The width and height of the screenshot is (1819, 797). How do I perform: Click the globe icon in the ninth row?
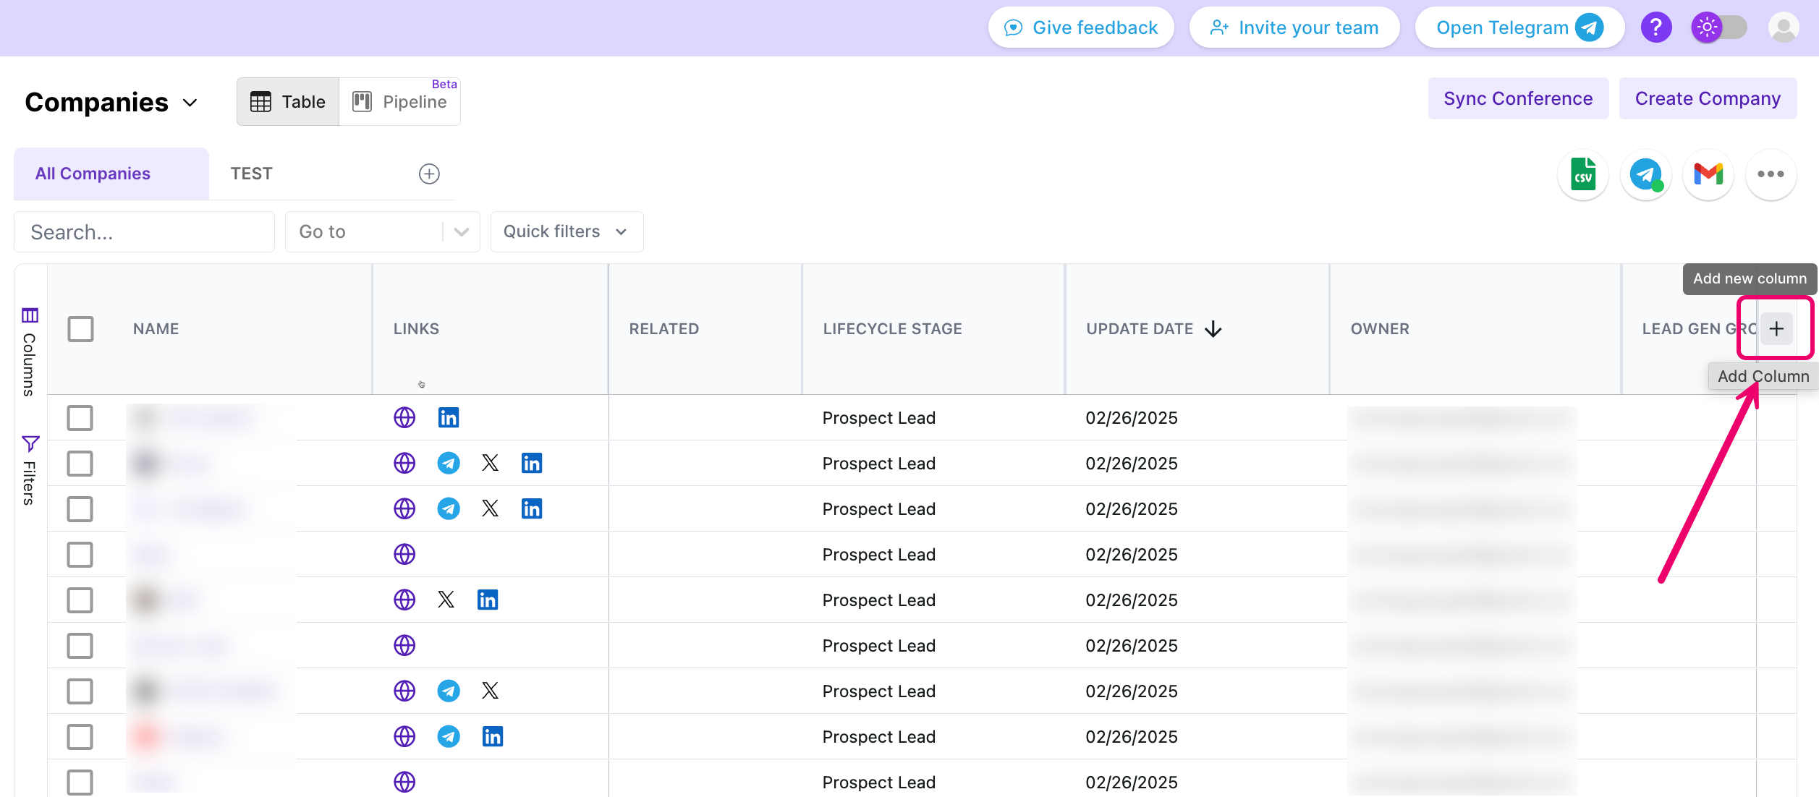(404, 782)
